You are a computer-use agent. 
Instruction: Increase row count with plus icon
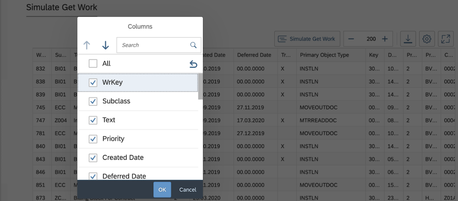pos(385,39)
